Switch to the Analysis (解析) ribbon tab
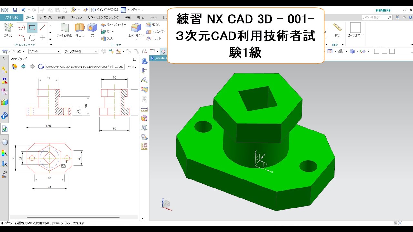 128,17
